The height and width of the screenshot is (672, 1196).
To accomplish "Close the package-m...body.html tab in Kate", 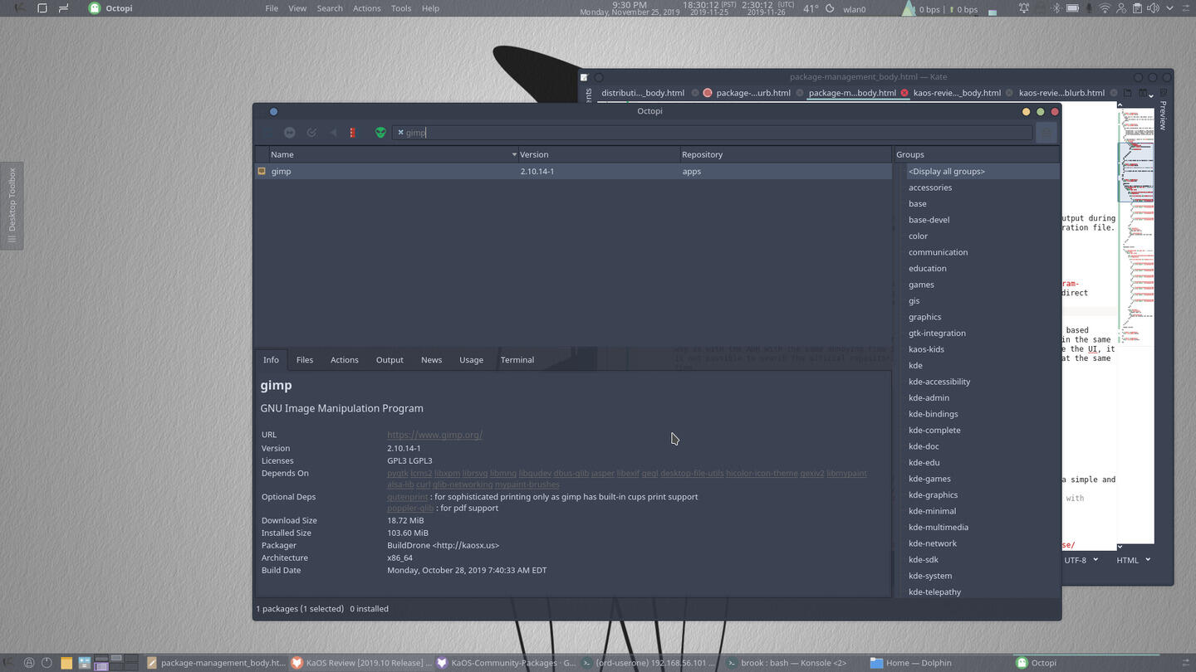I will tap(904, 93).
